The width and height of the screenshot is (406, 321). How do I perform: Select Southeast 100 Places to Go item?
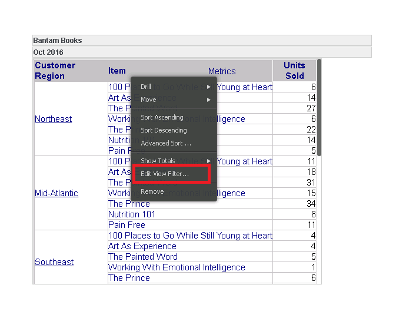(x=190, y=236)
